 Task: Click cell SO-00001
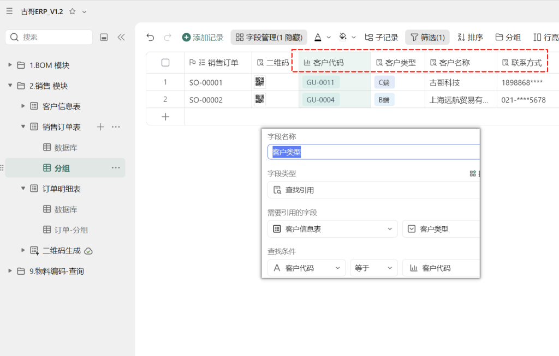click(x=218, y=82)
